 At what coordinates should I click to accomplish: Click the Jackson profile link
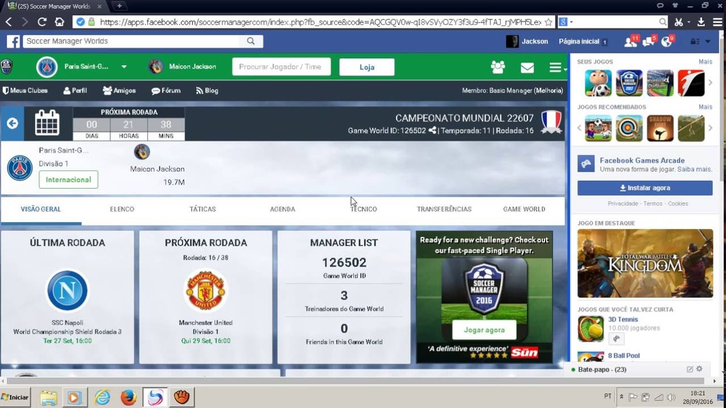[x=527, y=41]
